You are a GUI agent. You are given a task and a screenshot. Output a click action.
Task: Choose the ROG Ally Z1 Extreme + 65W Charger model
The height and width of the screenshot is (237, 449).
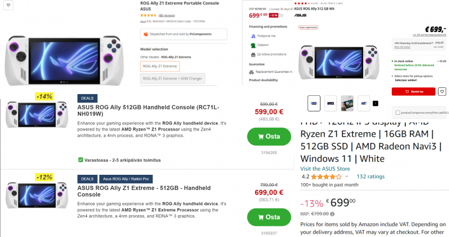(x=173, y=79)
